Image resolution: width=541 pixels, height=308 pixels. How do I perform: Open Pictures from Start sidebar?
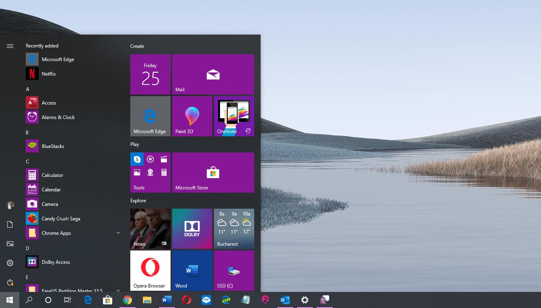pos(10,244)
